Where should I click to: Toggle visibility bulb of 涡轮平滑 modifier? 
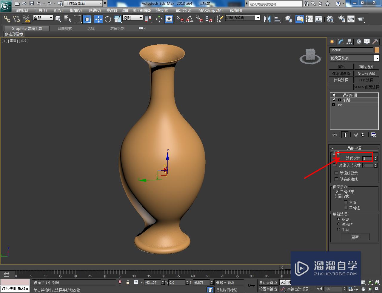[x=334, y=95]
